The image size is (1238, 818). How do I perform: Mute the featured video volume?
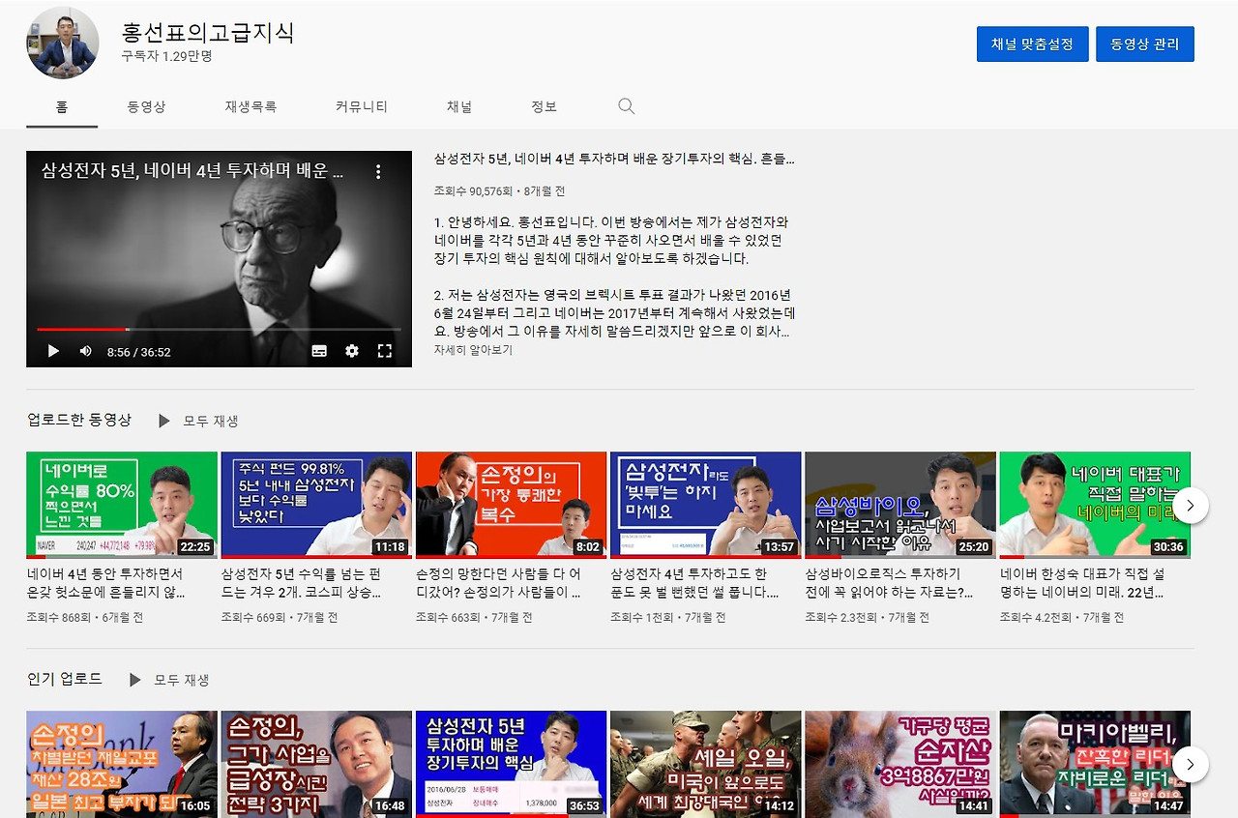[85, 351]
